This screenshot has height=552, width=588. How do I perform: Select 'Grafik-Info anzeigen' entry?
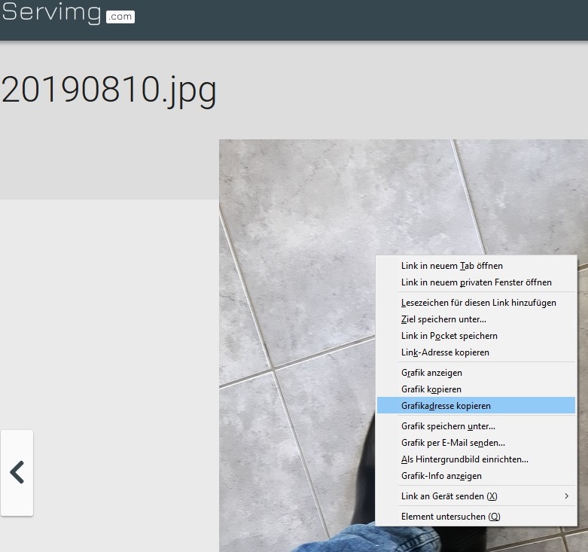[x=476, y=475]
